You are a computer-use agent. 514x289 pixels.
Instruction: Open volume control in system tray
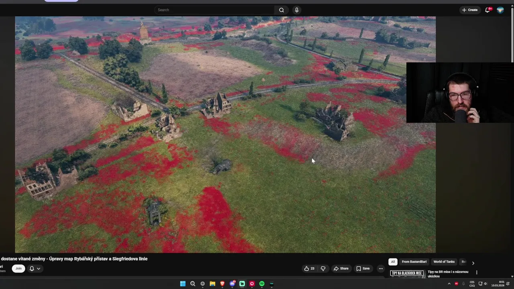485,284
